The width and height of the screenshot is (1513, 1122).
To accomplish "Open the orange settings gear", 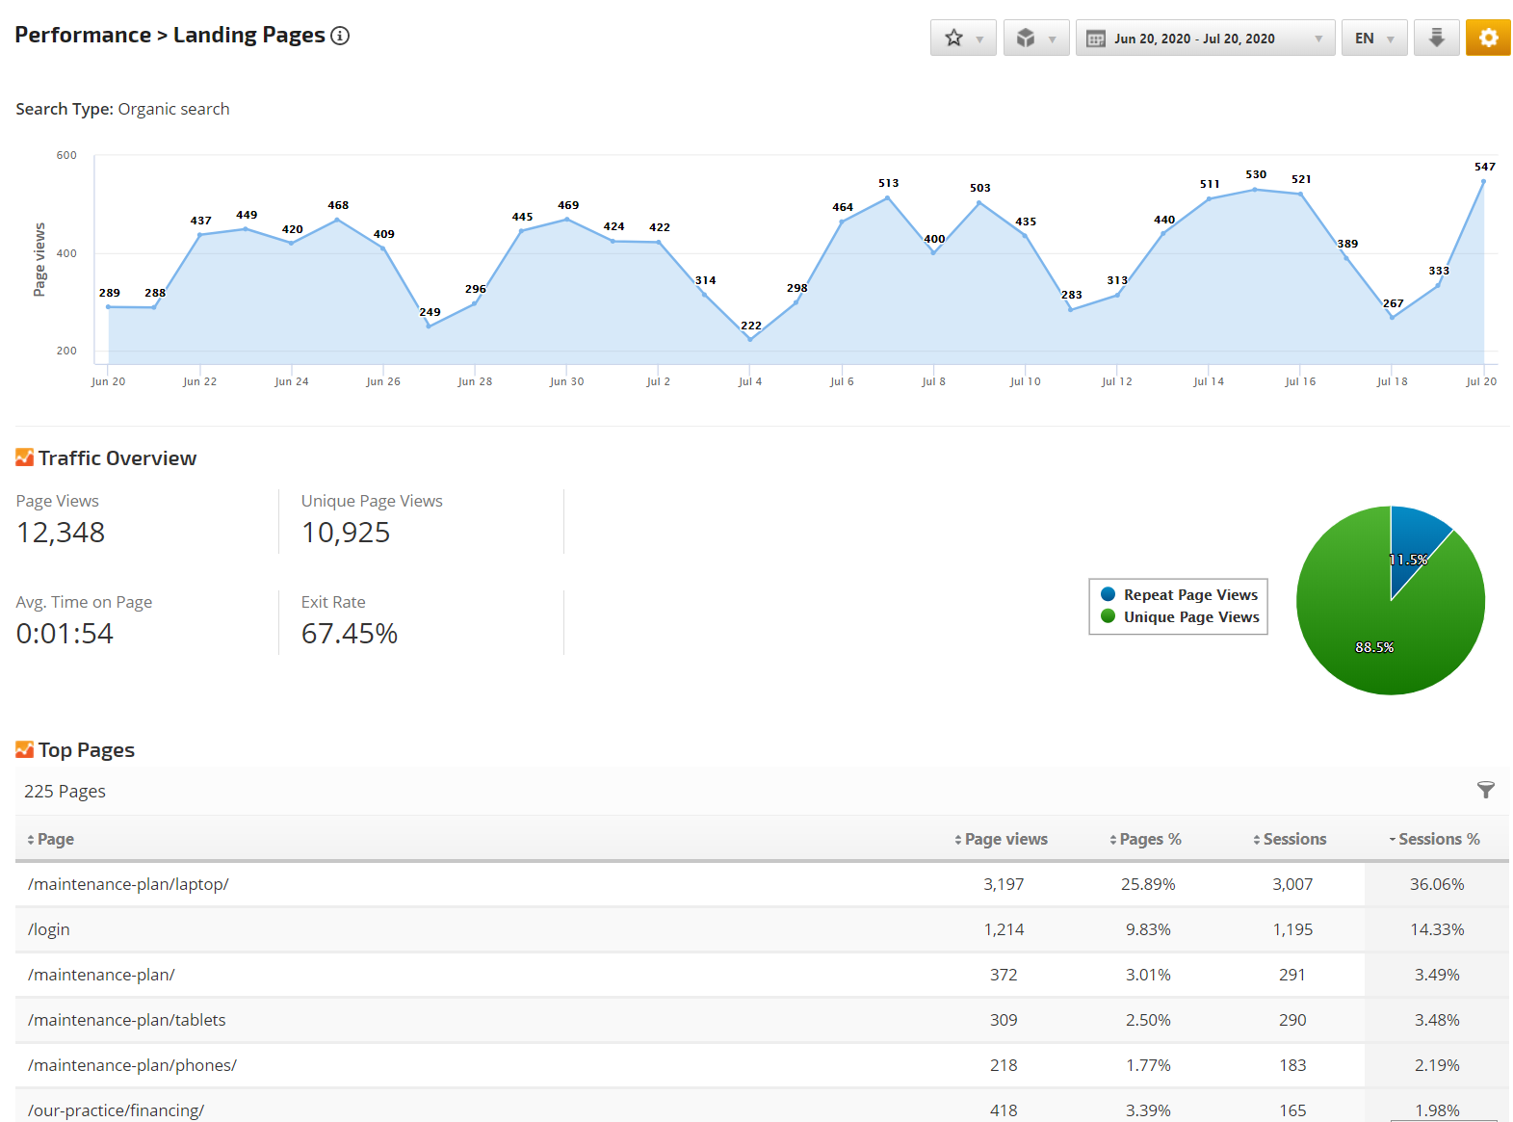I will (1488, 39).
